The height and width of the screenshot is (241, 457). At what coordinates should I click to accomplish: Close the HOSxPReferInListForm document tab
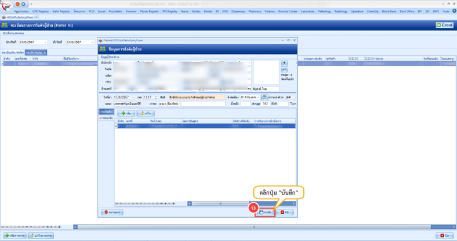pyautogui.click(x=36, y=17)
